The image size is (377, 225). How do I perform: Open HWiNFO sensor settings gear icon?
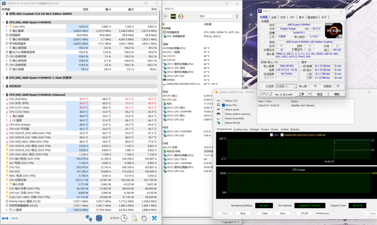[144, 218]
